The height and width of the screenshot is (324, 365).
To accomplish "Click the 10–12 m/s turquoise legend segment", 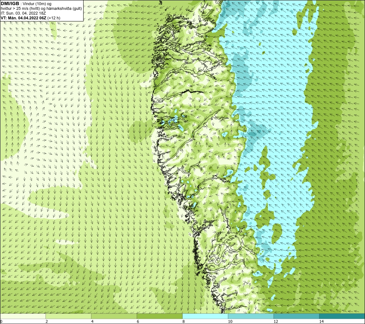I will [251, 316].
